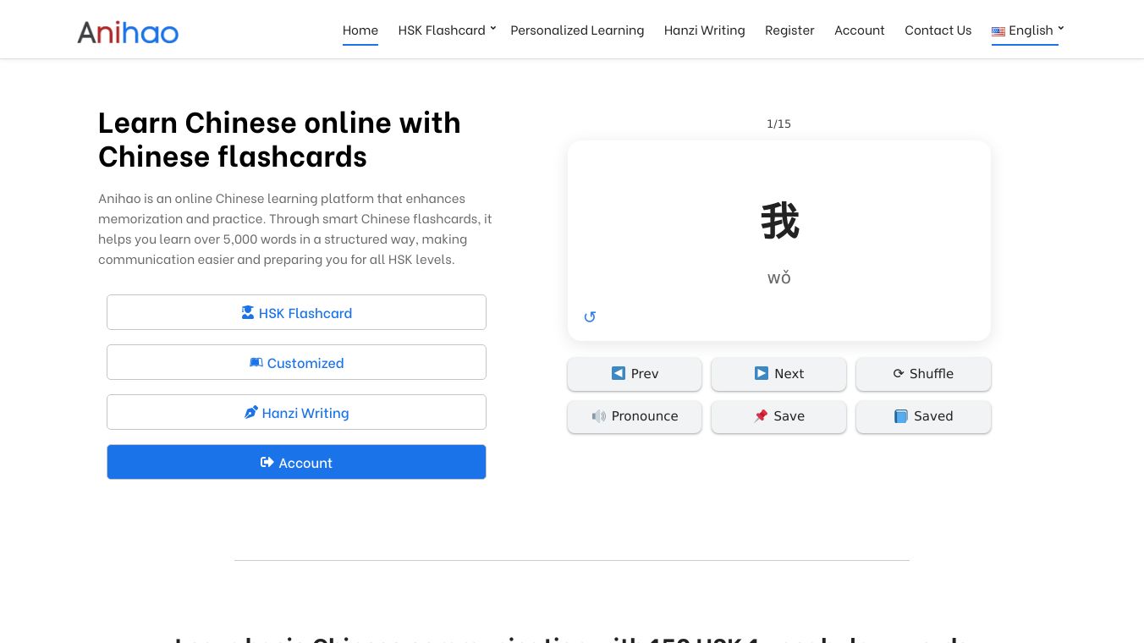The width and height of the screenshot is (1144, 643).
Task: Click the shuffle arrow icon
Action: (x=899, y=373)
